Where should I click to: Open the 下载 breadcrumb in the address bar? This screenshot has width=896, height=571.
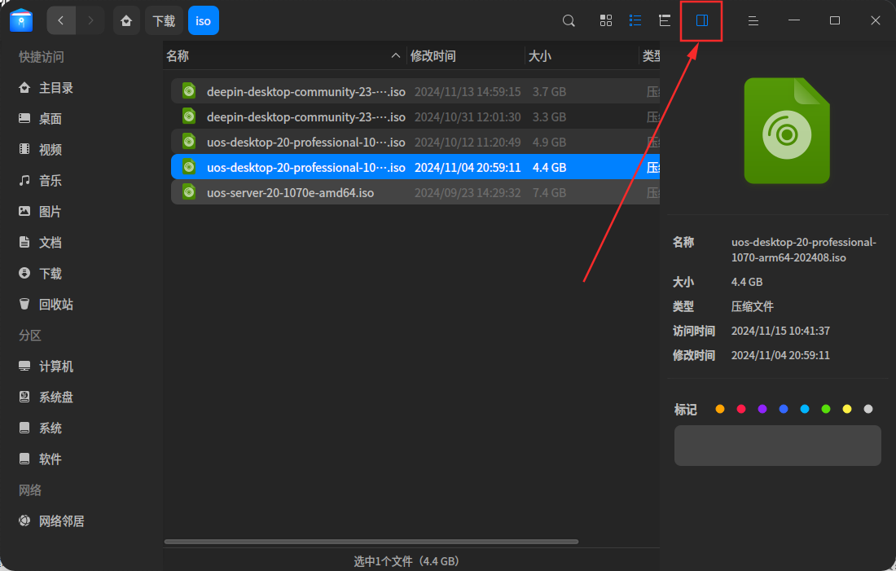[x=164, y=20]
